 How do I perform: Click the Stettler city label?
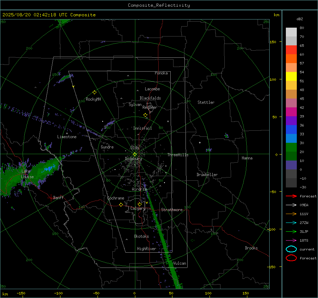pos(206,102)
